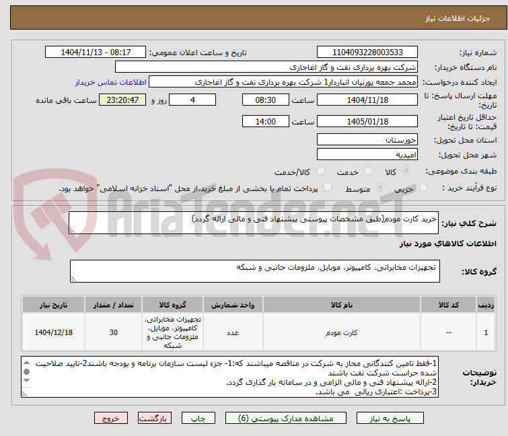
Task: Click the استان محل تحویل field خوزستان
Action: click(x=367, y=139)
